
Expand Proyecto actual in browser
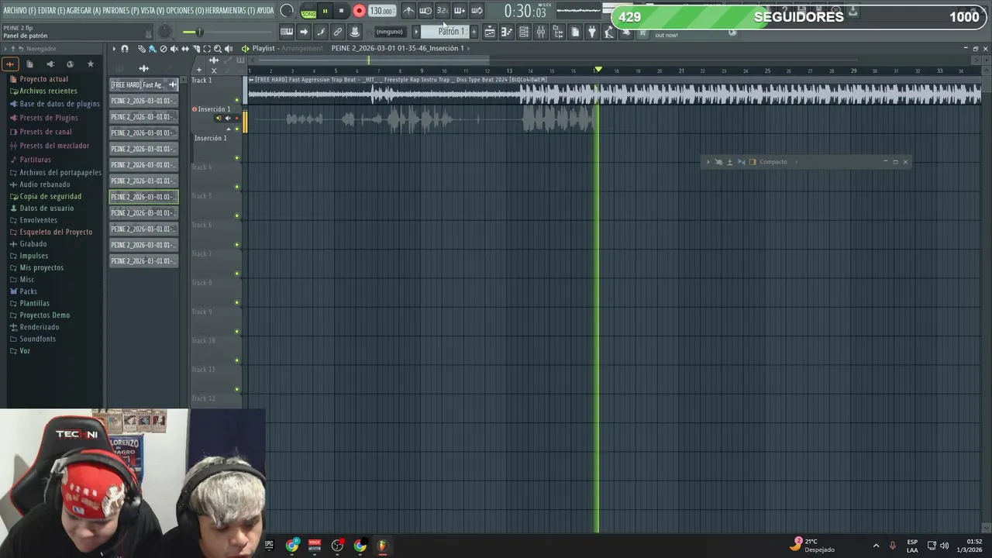[x=43, y=79]
